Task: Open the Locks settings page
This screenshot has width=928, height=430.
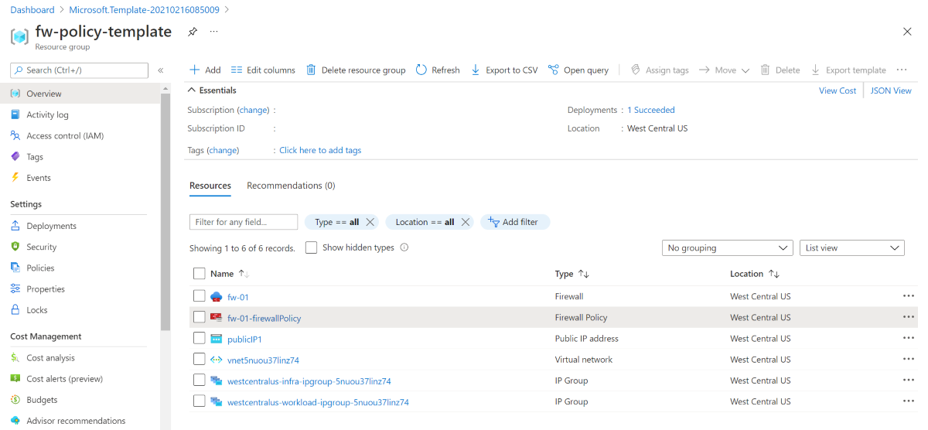Action: pos(37,310)
